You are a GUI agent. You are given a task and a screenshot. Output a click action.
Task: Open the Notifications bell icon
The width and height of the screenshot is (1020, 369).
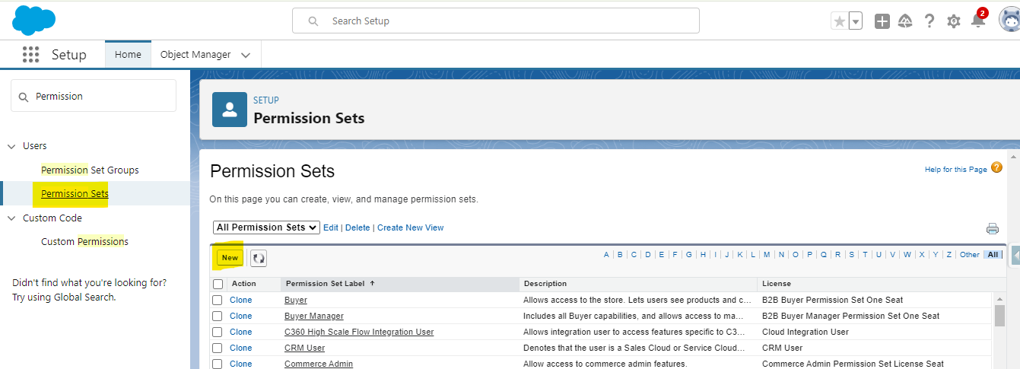pyautogui.click(x=978, y=21)
